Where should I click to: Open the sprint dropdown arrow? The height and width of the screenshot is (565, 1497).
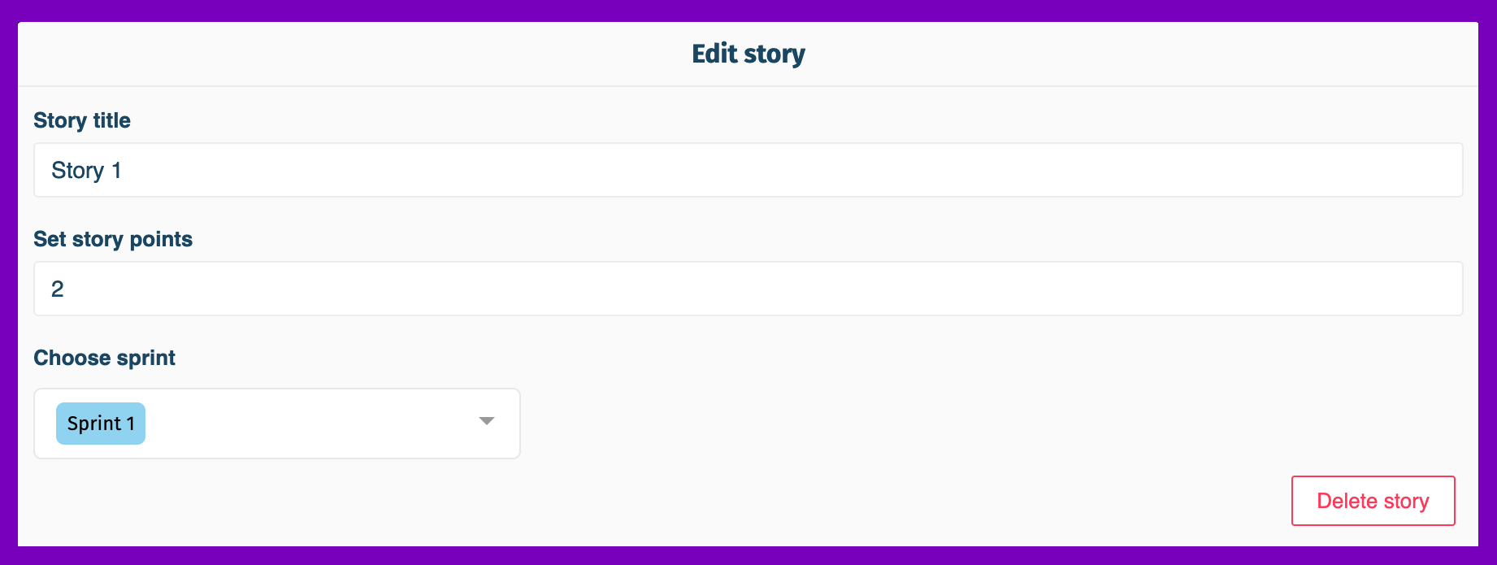coord(486,421)
